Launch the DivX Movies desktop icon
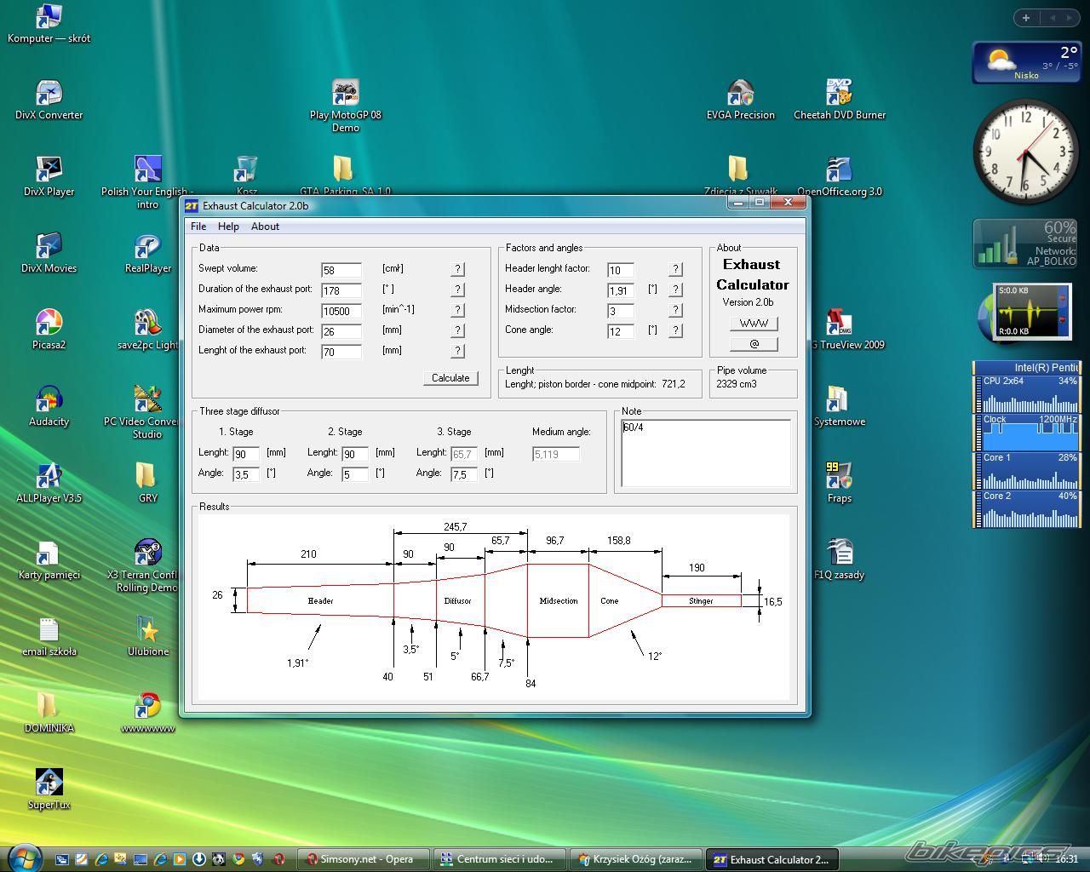 (49, 254)
